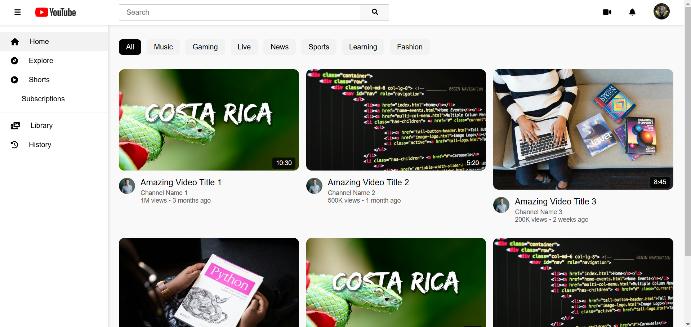Click the search magnifier button
The image size is (691, 327).
375,12
